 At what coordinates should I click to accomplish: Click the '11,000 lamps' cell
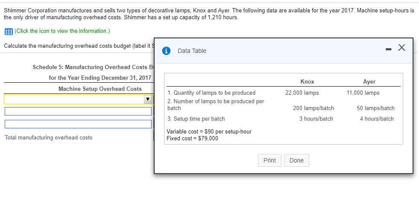pos(363,93)
